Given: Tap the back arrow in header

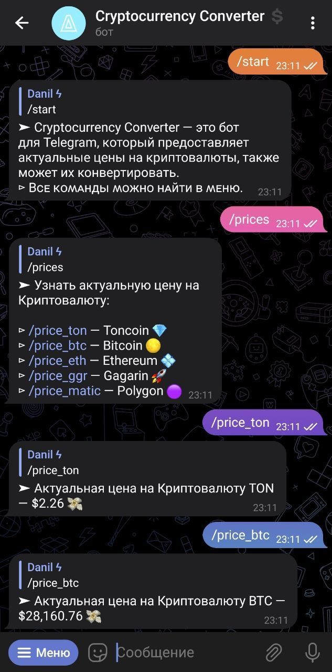Looking at the screenshot, I should click(22, 23).
